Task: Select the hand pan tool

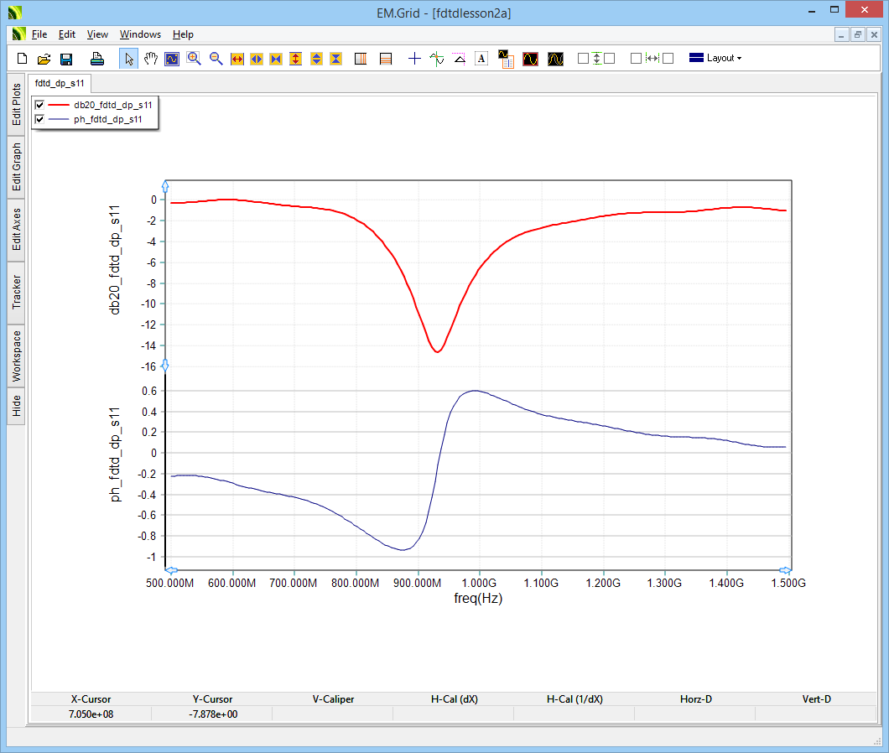Action: 151,59
